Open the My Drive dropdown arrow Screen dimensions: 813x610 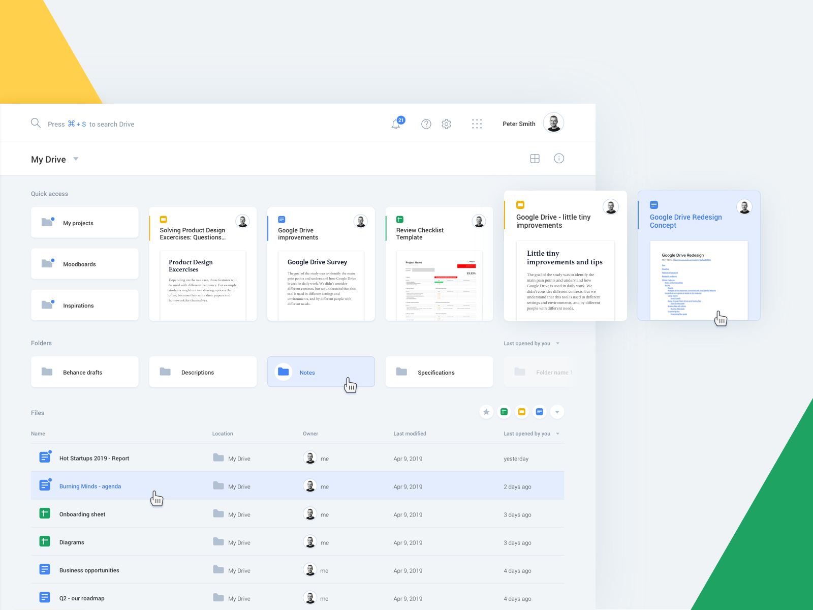(75, 159)
